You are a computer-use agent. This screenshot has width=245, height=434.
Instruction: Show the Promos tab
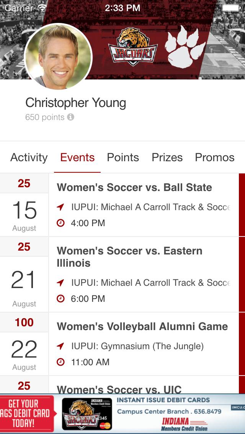coord(215,157)
